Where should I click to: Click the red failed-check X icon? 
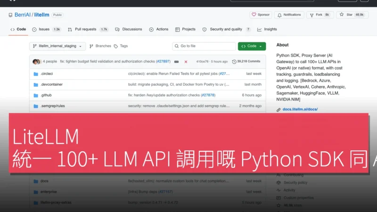click(186, 62)
